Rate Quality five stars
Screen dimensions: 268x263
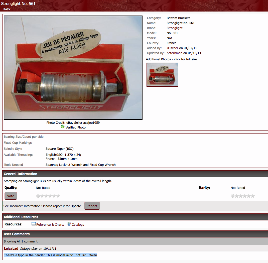(x=58, y=196)
